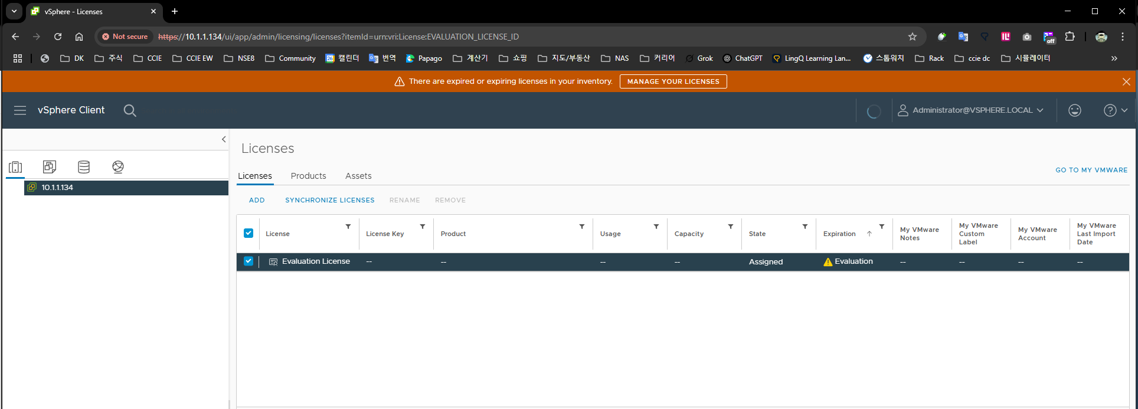The image size is (1138, 409).
Task: Open the Rack bookmark folder
Action: [930, 58]
